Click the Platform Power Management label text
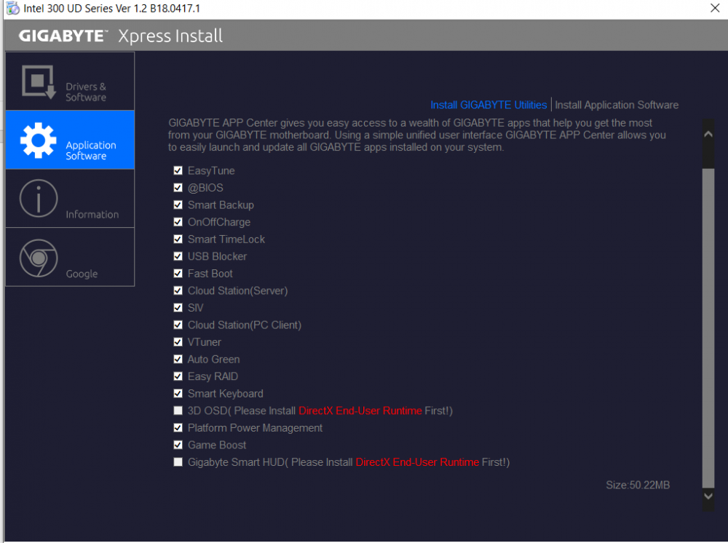728x543 pixels. tap(256, 429)
